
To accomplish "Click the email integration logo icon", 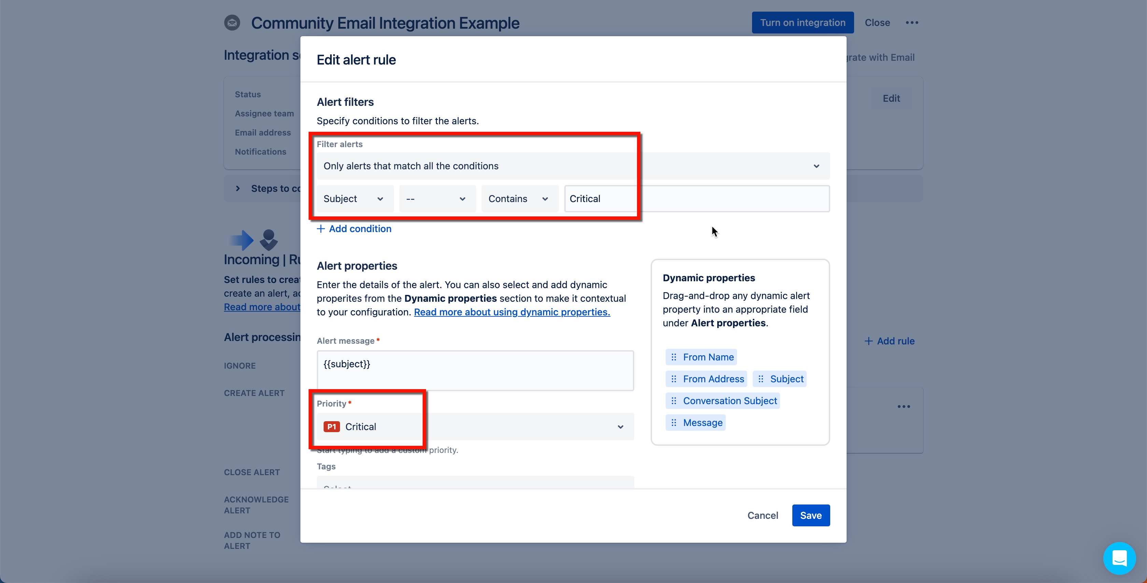I will coord(232,22).
